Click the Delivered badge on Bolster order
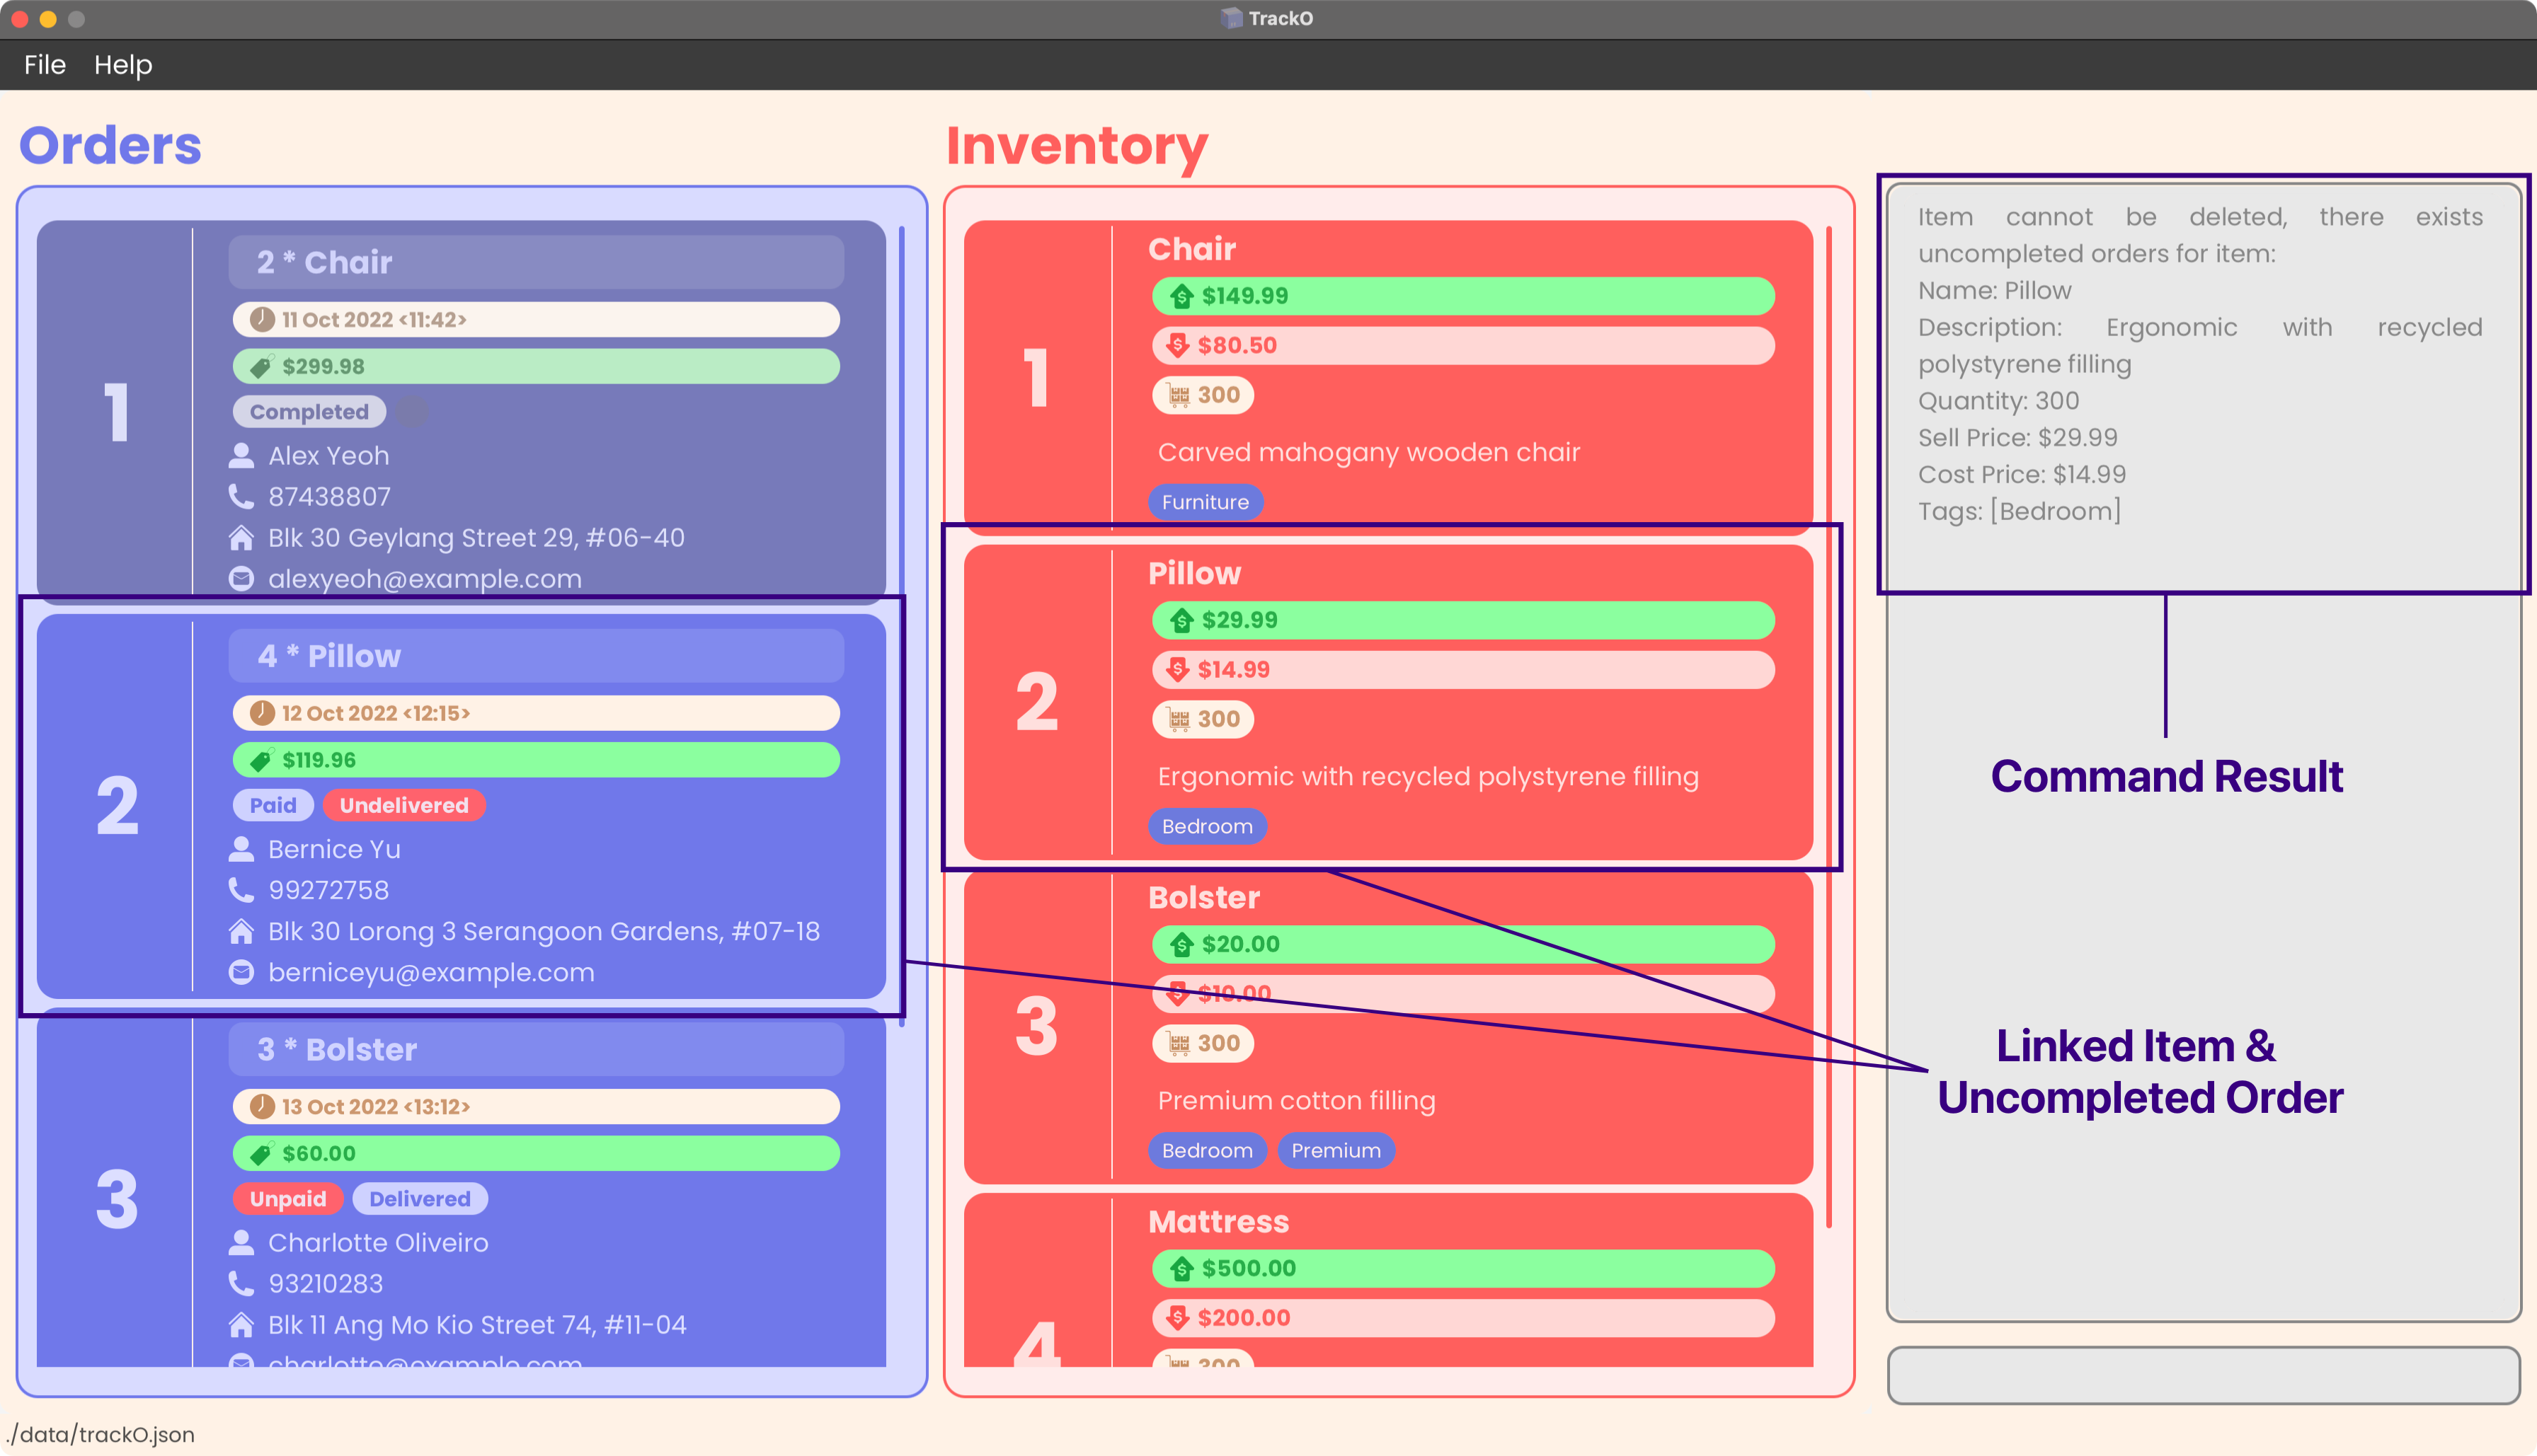The image size is (2537, 1456). point(420,1199)
